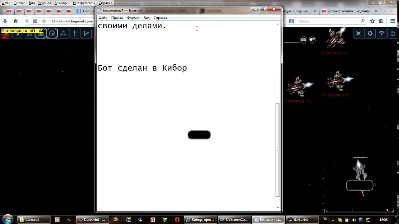Image resolution: width=399 pixels, height=224 pixels.
Task: Open DarkOrbit settings gear icon
Action: pos(370,33)
